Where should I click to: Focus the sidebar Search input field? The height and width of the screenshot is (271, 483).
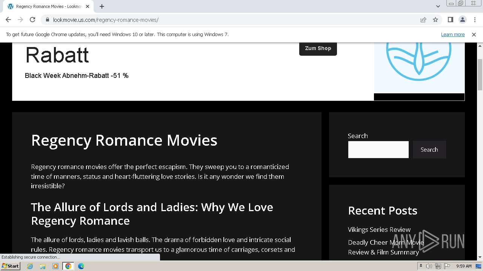pyautogui.click(x=378, y=149)
